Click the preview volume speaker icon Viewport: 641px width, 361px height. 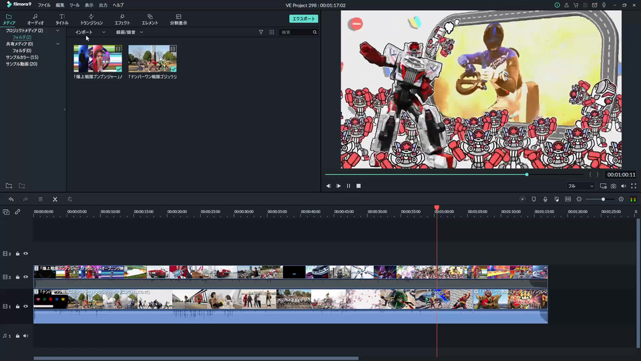coord(624,186)
